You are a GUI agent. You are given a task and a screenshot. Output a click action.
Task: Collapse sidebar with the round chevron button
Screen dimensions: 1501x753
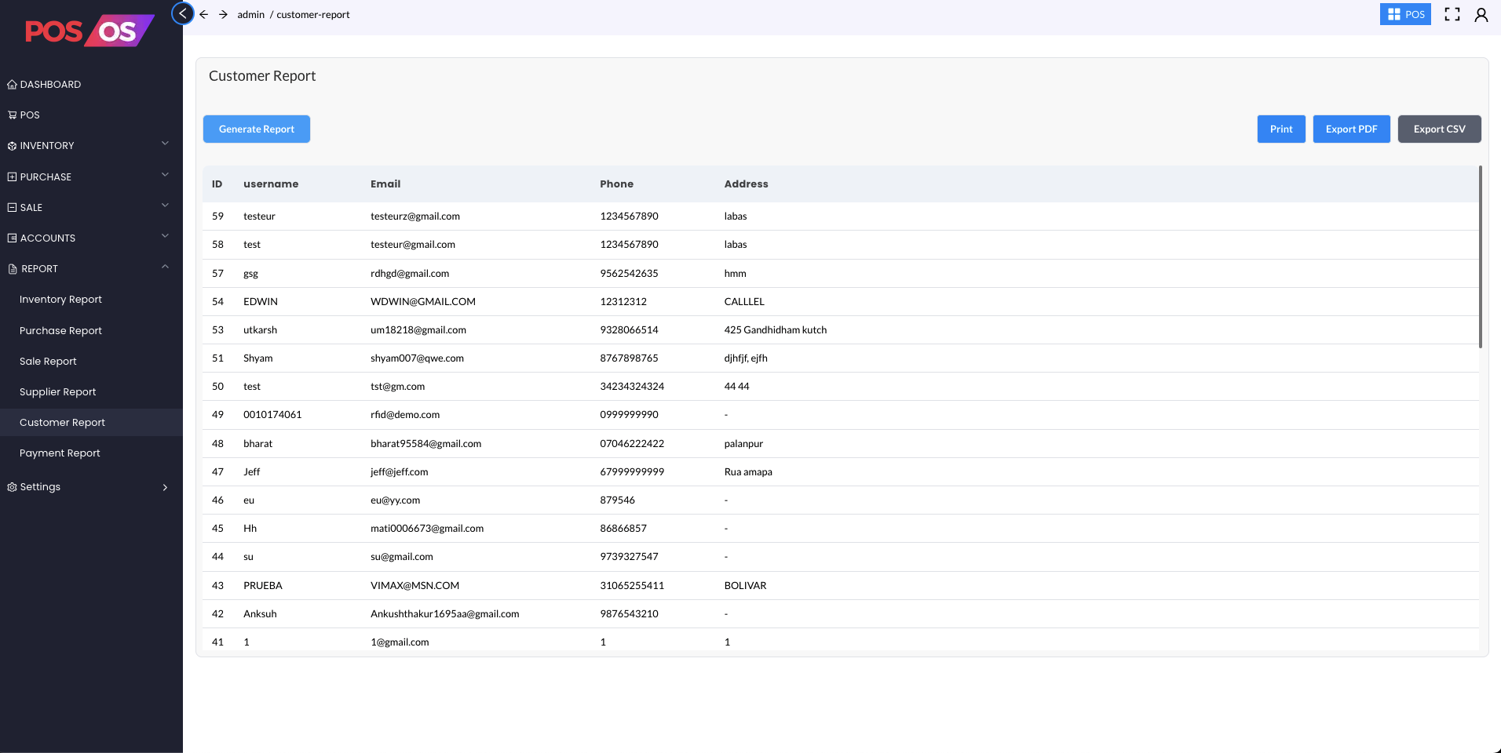(182, 13)
